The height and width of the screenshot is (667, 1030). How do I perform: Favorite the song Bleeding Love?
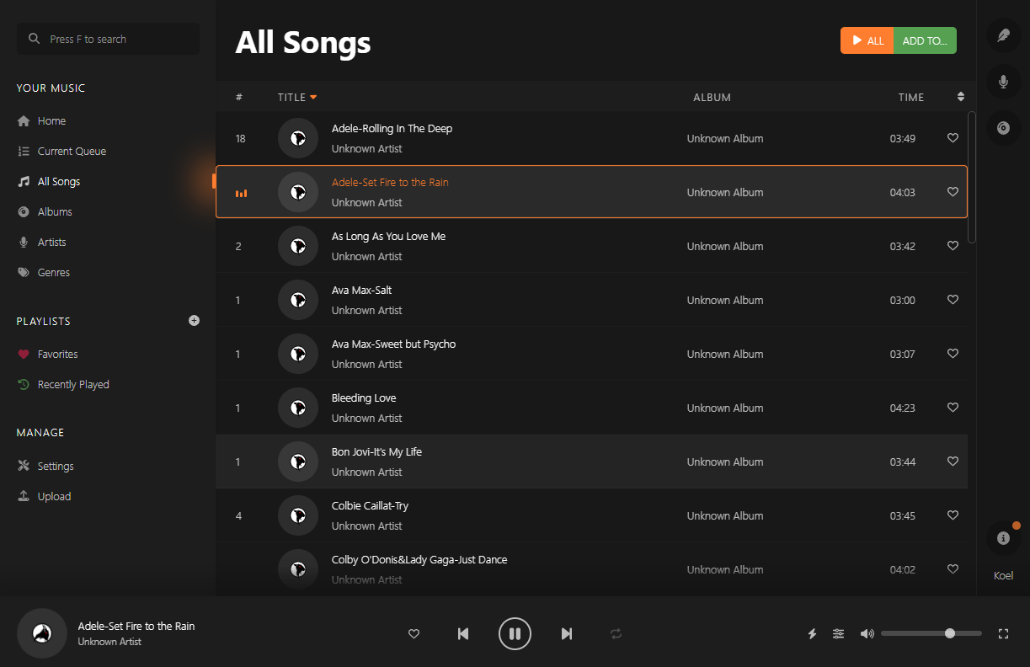click(953, 408)
